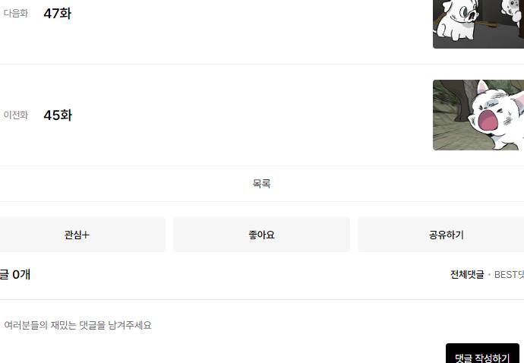Submit with the 댓글 작성하기 button
The width and height of the screenshot is (524, 363).
[482, 354]
